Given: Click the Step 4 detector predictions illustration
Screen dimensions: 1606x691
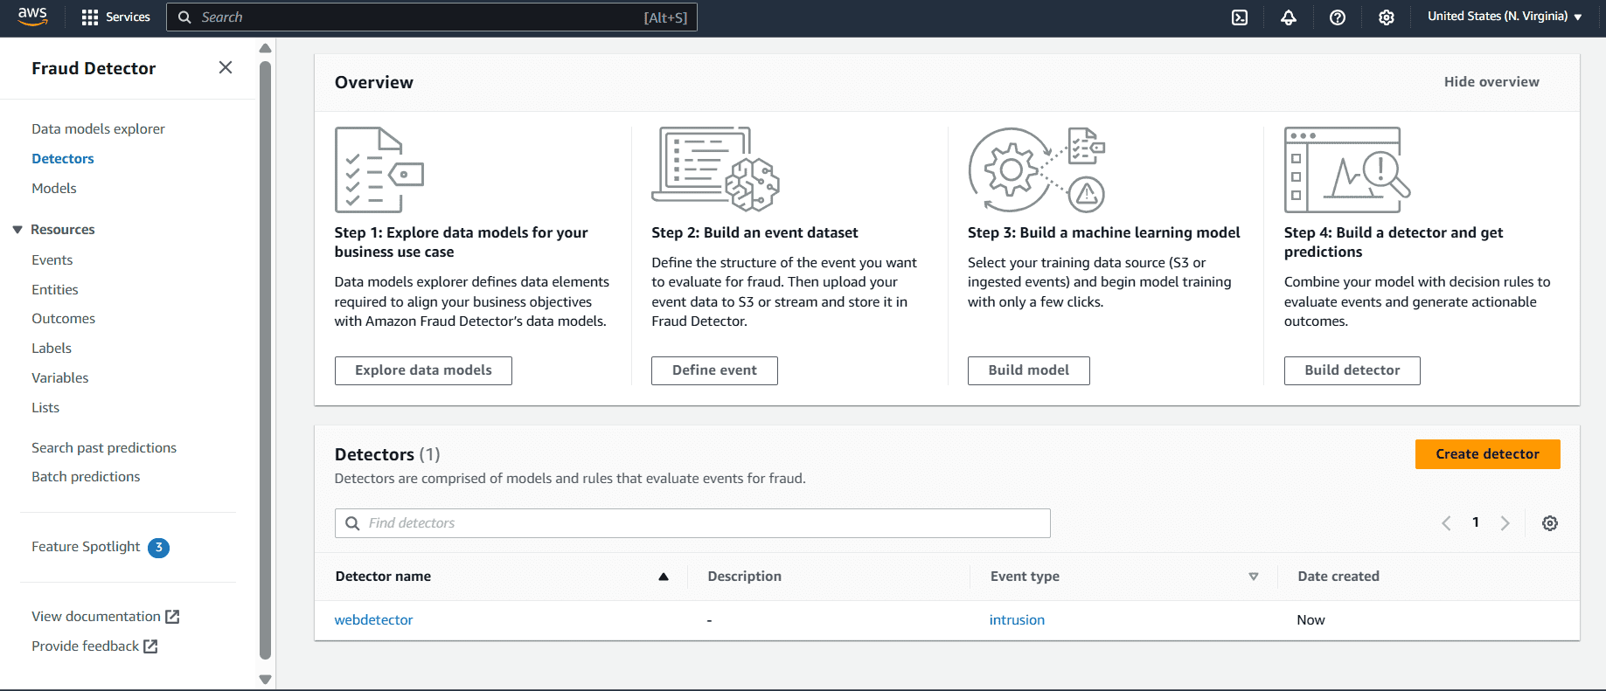Looking at the screenshot, I should click(1347, 169).
